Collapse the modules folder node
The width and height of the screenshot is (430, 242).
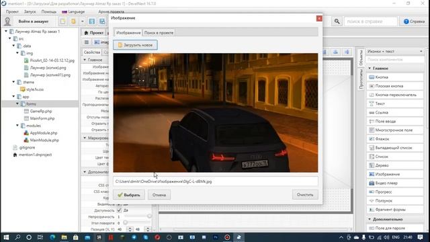(17, 126)
